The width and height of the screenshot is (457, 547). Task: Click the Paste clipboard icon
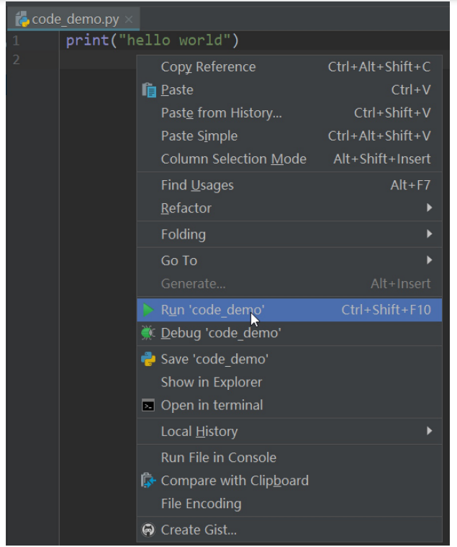click(149, 90)
